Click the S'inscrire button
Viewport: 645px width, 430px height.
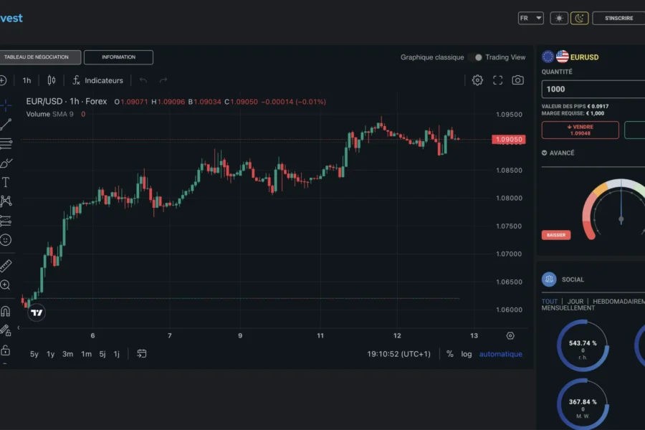618,18
